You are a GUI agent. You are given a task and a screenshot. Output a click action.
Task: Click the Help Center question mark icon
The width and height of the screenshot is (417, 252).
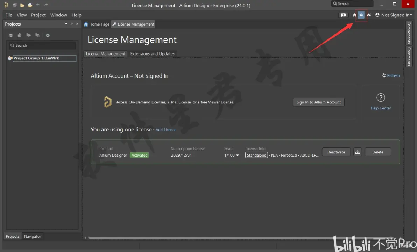pyautogui.click(x=381, y=98)
